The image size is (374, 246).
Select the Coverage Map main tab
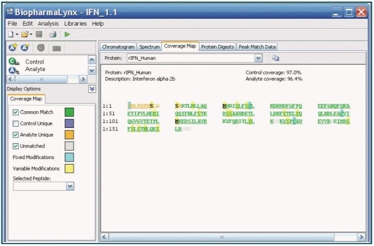pos(180,46)
